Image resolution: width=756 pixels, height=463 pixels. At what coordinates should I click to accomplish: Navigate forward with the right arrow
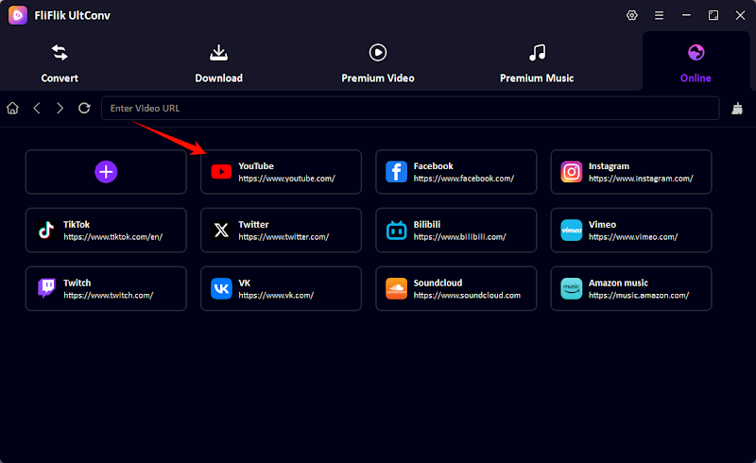pos(60,108)
